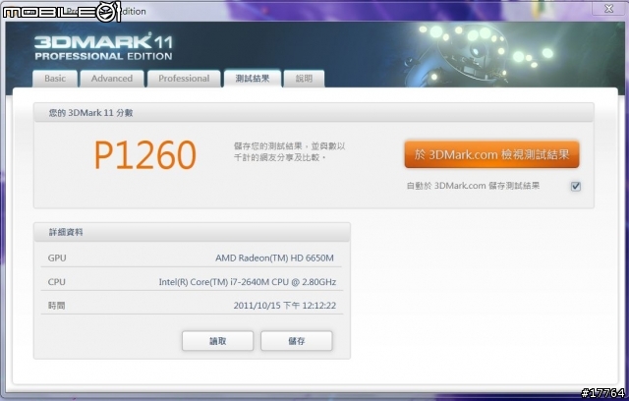Open the 測試結果 results tab

[253, 79]
